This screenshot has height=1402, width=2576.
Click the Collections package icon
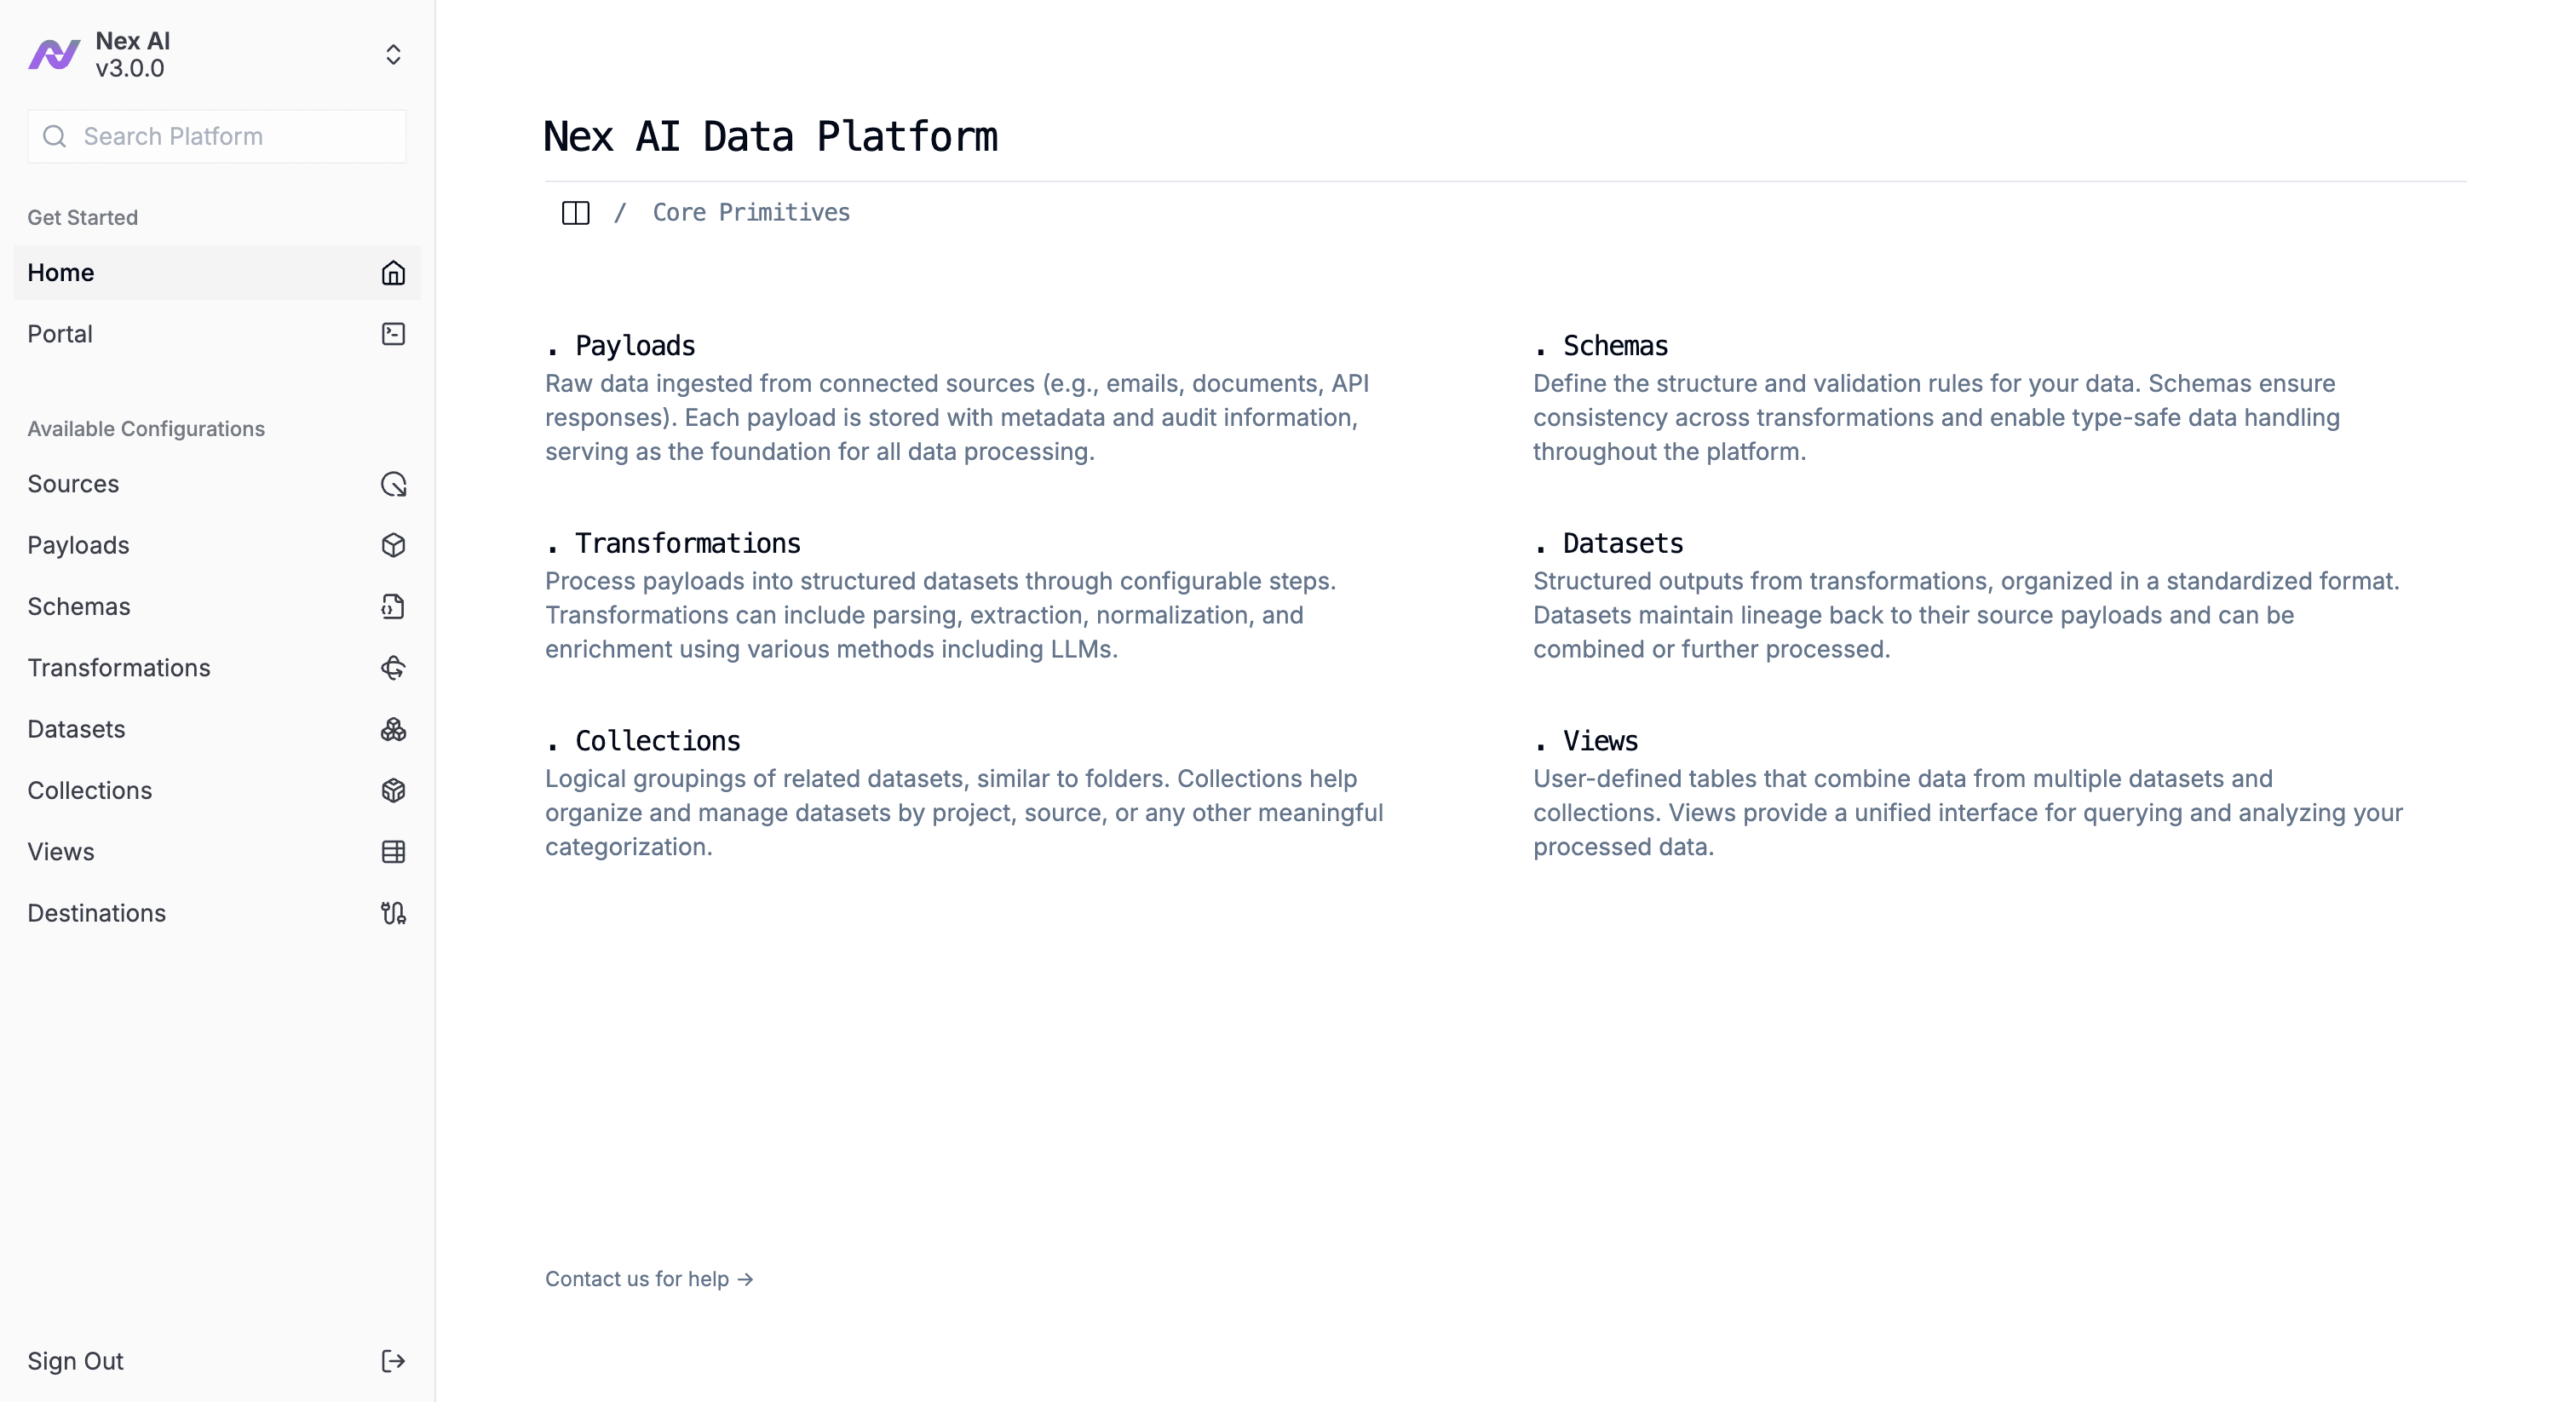pos(393,791)
